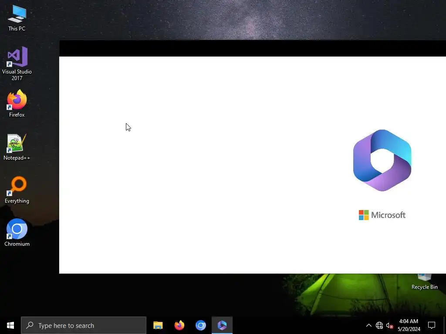Image resolution: width=446 pixels, height=334 pixels.
Task: Show hidden system tray icons
Action: pos(368,325)
